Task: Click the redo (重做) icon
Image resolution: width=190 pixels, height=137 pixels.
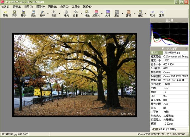Action: click(161, 14)
